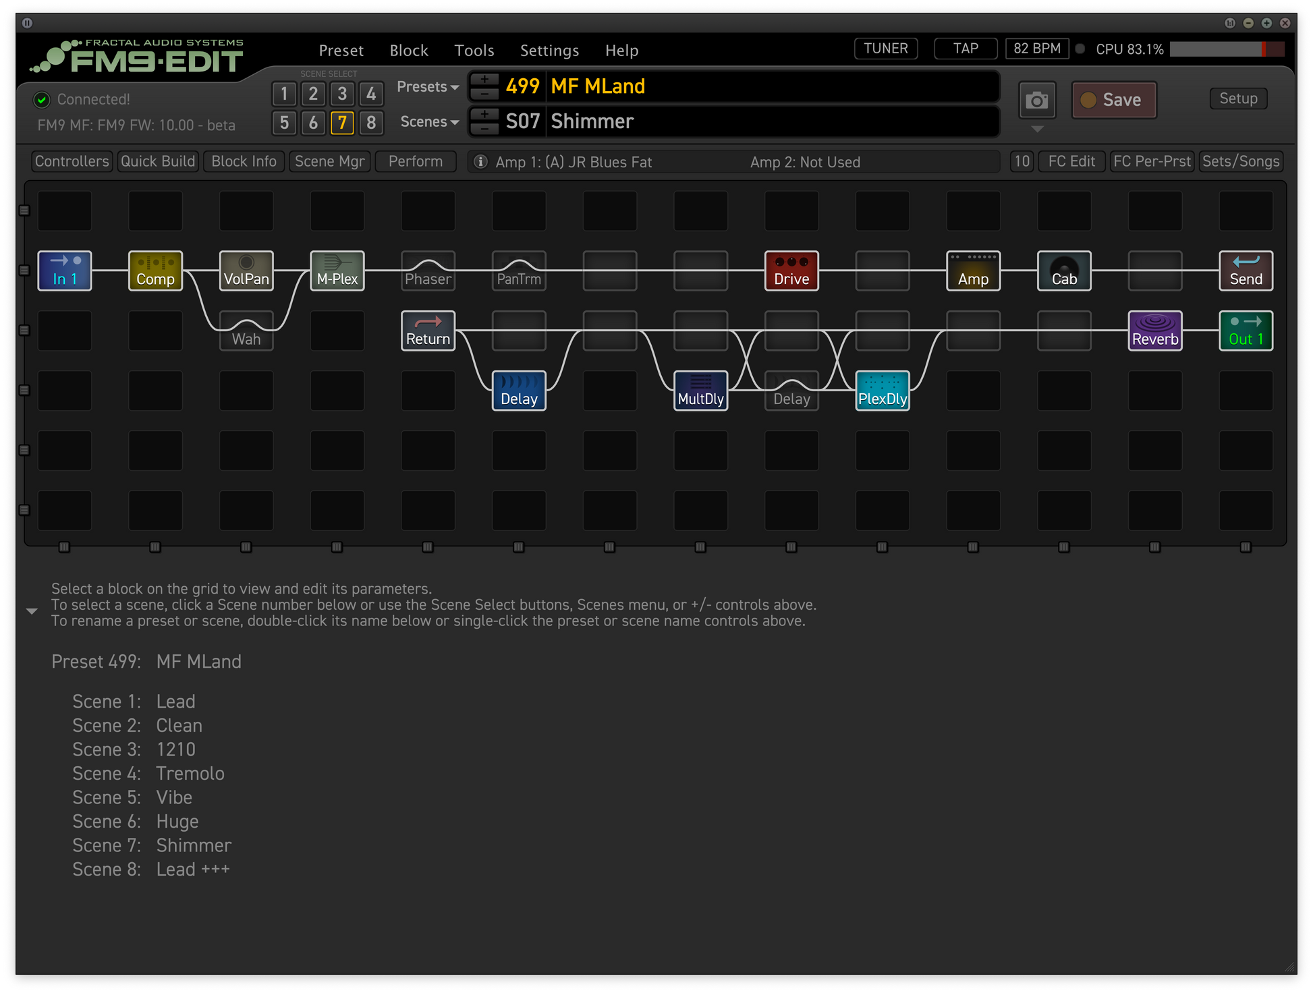Image resolution: width=1313 pixels, height=993 pixels.
Task: Open the Block menu
Action: (409, 51)
